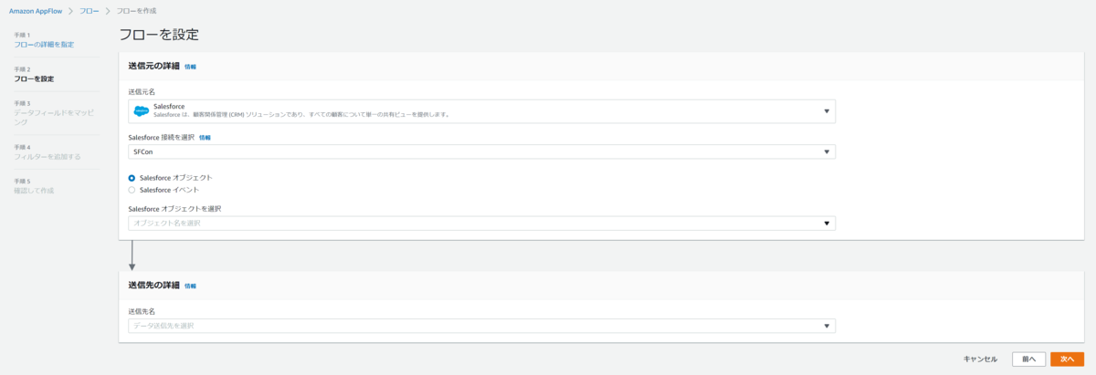Select step 5 確認して作成
This screenshot has height=375, width=1096.
click(34, 190)
